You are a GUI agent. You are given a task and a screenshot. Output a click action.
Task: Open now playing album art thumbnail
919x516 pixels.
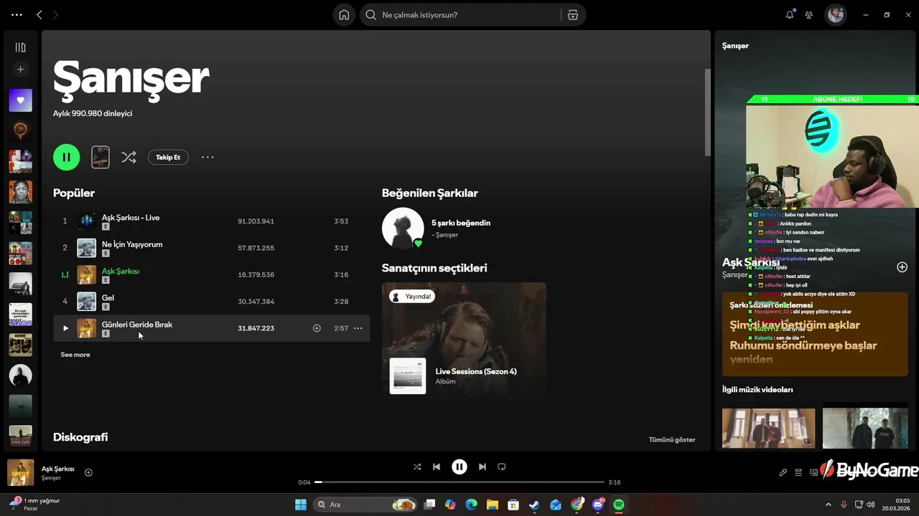click(20, 472)
